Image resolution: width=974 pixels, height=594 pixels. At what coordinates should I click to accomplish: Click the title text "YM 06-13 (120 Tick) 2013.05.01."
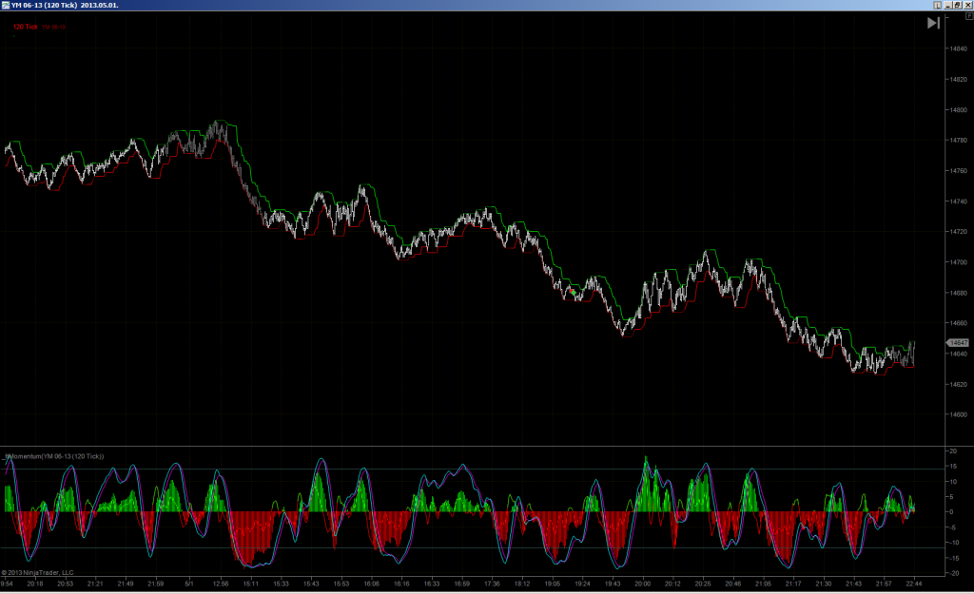(x=65, y=5)
